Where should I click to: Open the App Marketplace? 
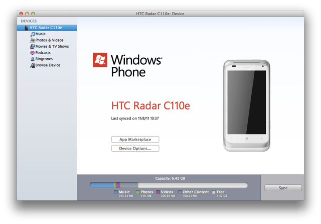[x=135, y=139]
